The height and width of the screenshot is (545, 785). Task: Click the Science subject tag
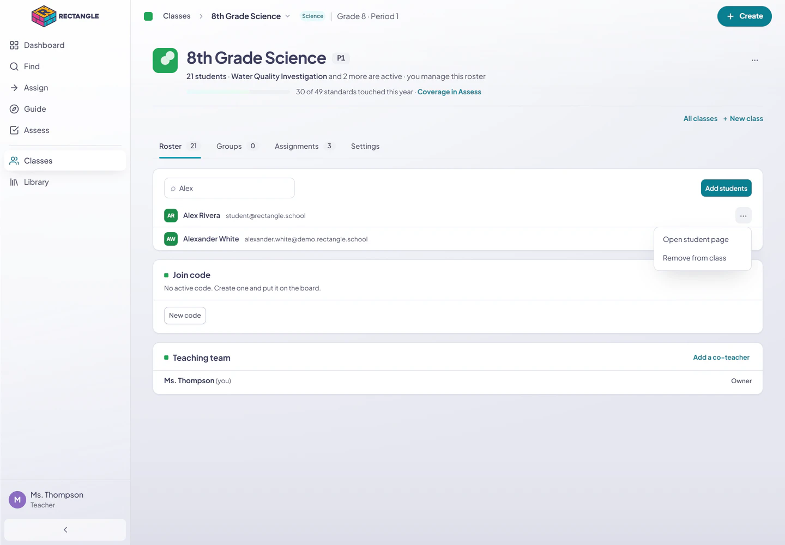pos(312,16)
